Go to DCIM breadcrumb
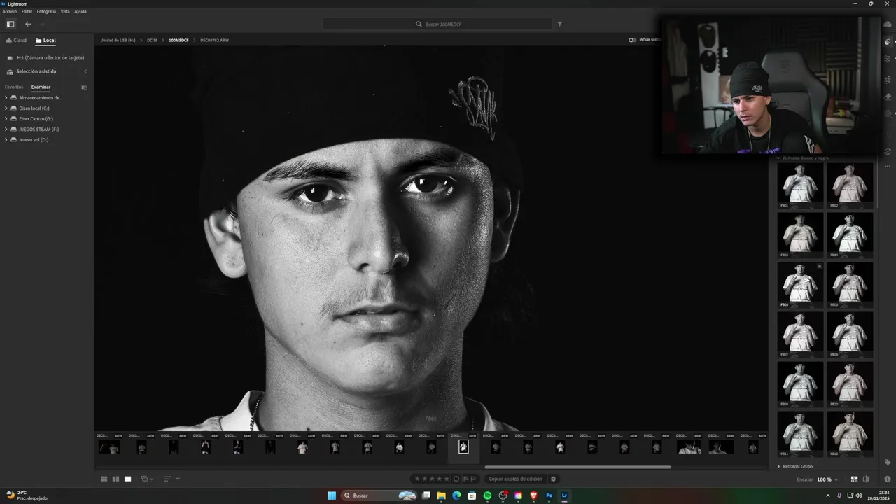 point(152,41)
